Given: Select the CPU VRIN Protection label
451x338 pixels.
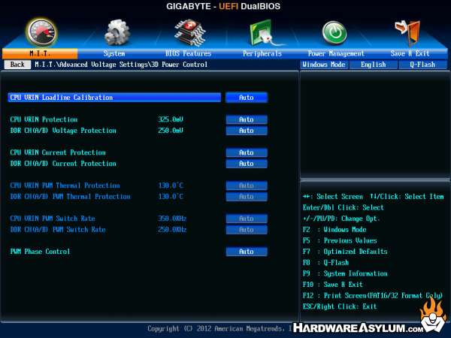Looking at the screenshot, I should 44,119.
